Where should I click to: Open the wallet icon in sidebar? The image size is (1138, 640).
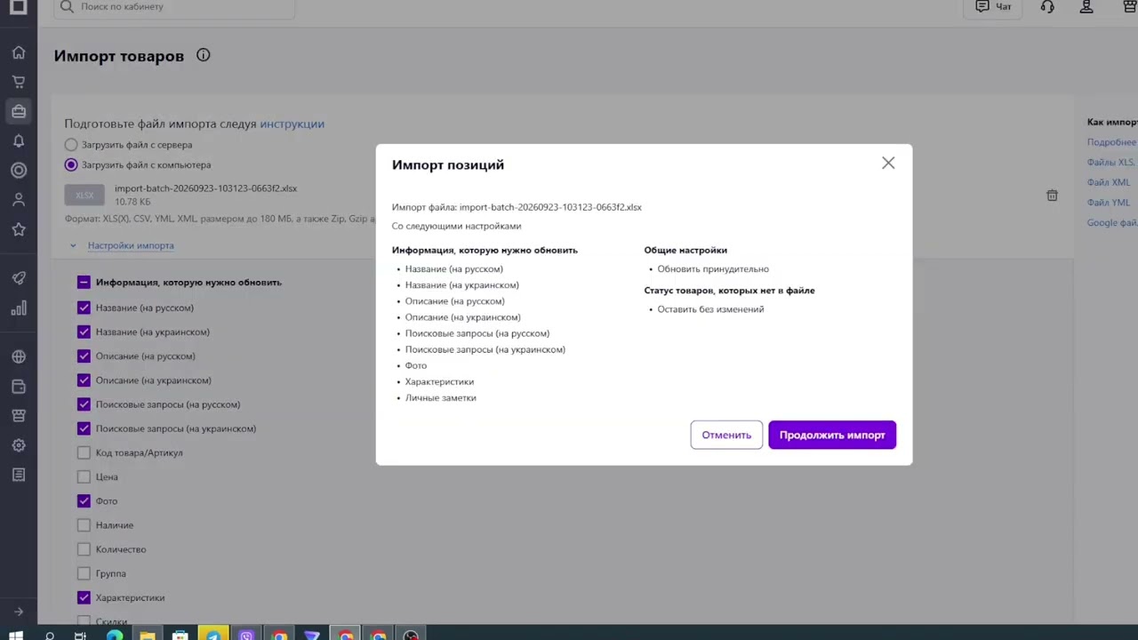tap(19, 387)
